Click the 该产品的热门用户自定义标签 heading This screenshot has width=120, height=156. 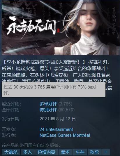pyautogui.click(x=31, y=145)
